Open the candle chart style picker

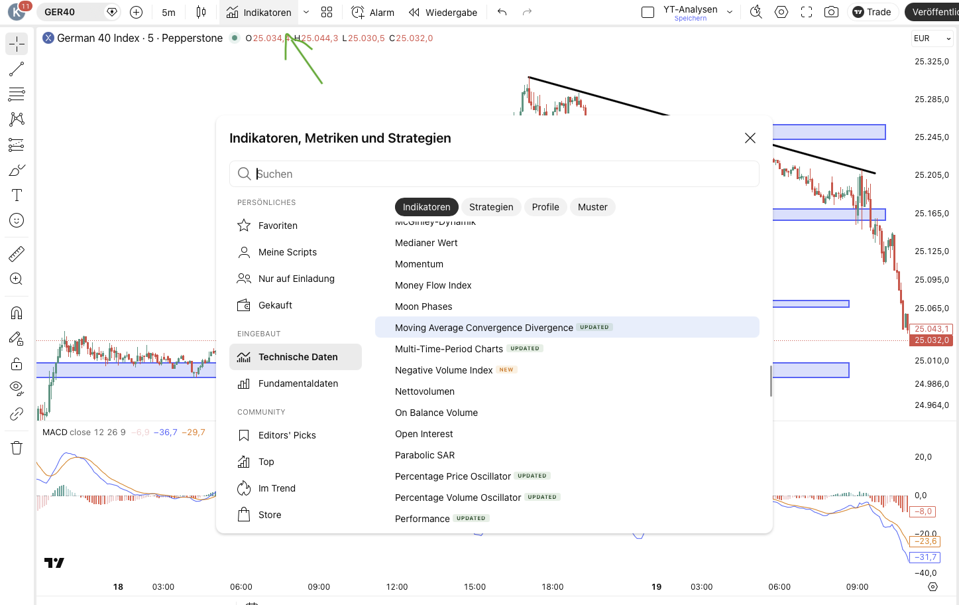[x=201, y=11]
